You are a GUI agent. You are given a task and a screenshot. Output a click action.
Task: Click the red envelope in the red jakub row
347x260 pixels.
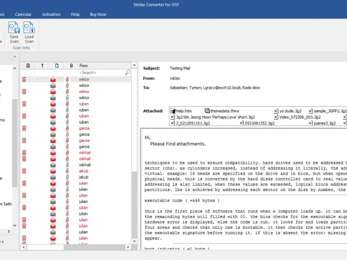click(x=53, y=171)
